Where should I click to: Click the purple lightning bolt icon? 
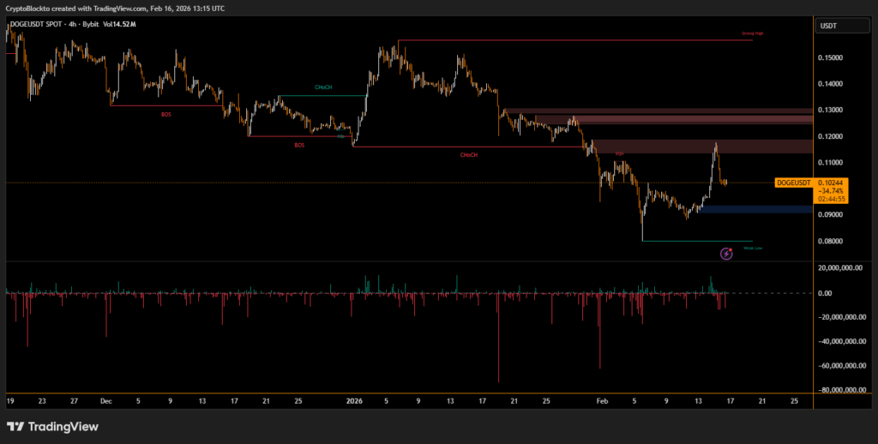coord(727,253)
